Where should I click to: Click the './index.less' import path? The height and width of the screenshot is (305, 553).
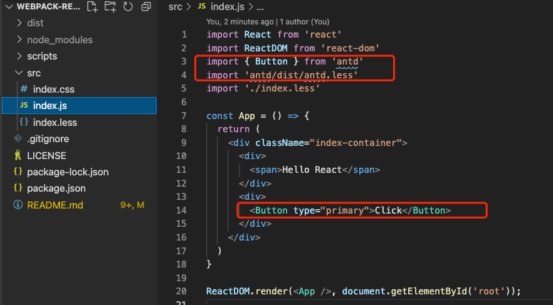pyautogui.click(x=282, y=88)
